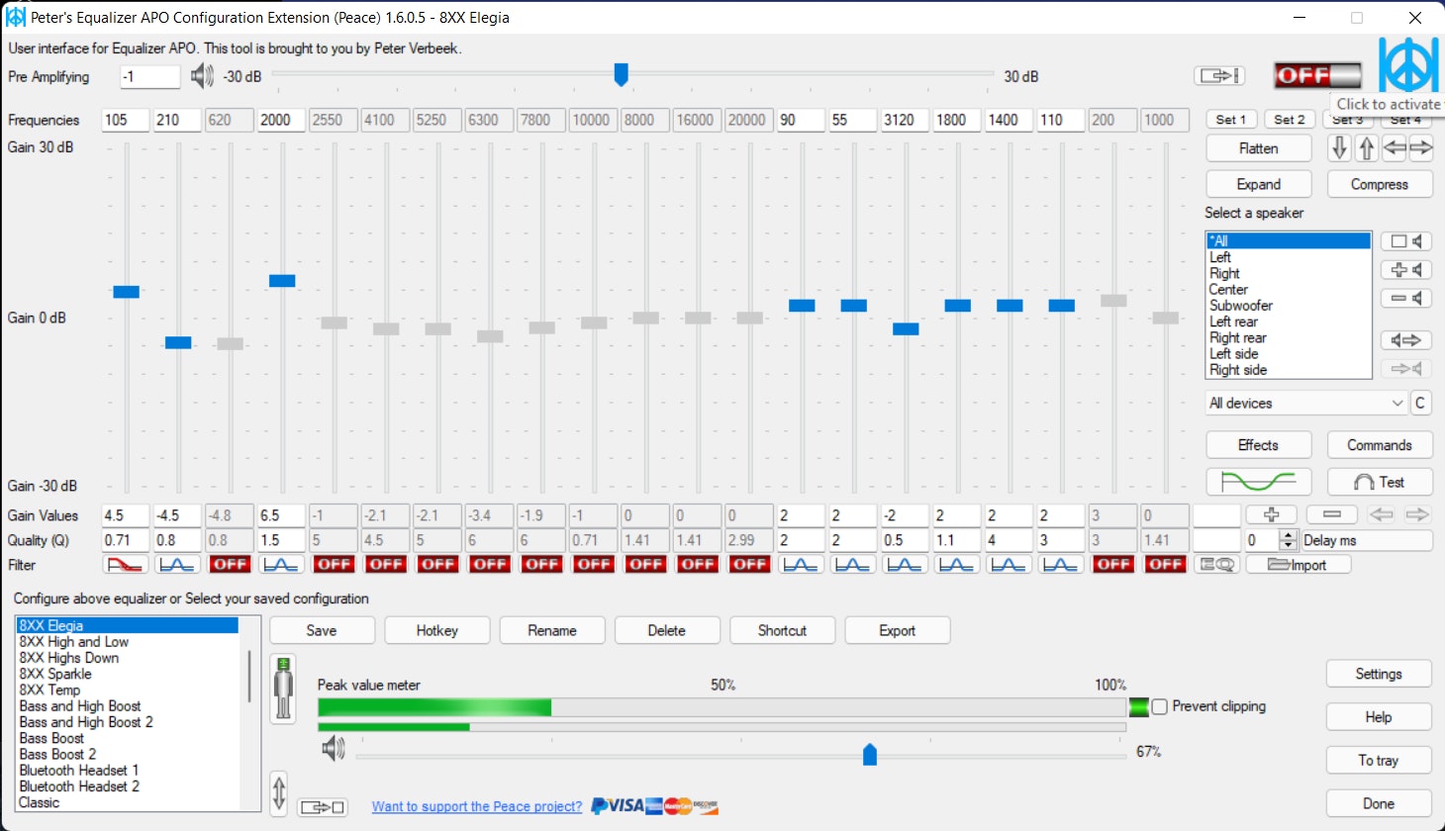Open the All devices dropdown
This screenshot has height=831, width=1445.
(1305, 403)
